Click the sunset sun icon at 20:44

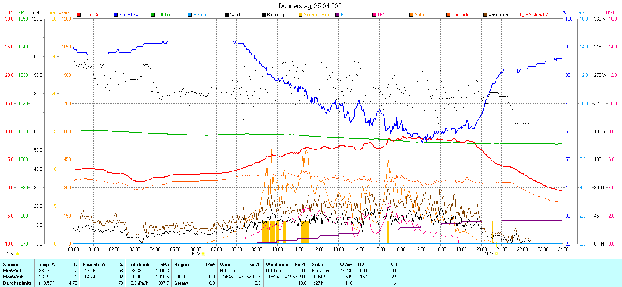tap(496, 254)
